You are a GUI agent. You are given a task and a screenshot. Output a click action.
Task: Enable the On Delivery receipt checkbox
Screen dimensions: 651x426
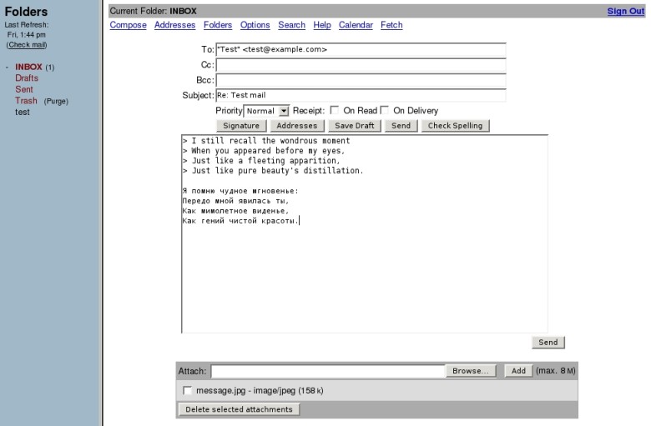pos(385,110)
